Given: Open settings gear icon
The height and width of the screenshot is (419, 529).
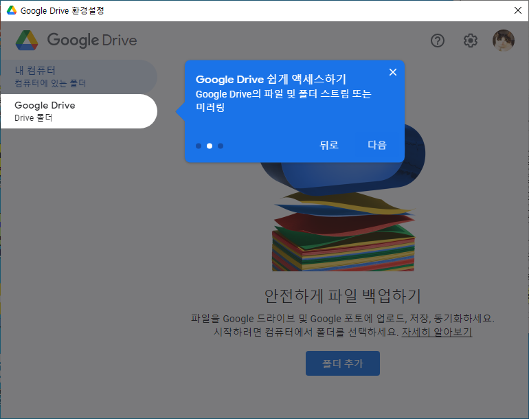Looking at the screenshot, I should (x=471, y=41).
